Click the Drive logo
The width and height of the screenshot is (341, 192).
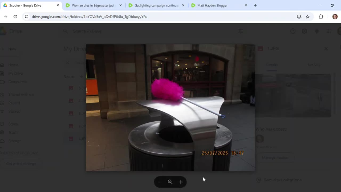pos(11,31)
